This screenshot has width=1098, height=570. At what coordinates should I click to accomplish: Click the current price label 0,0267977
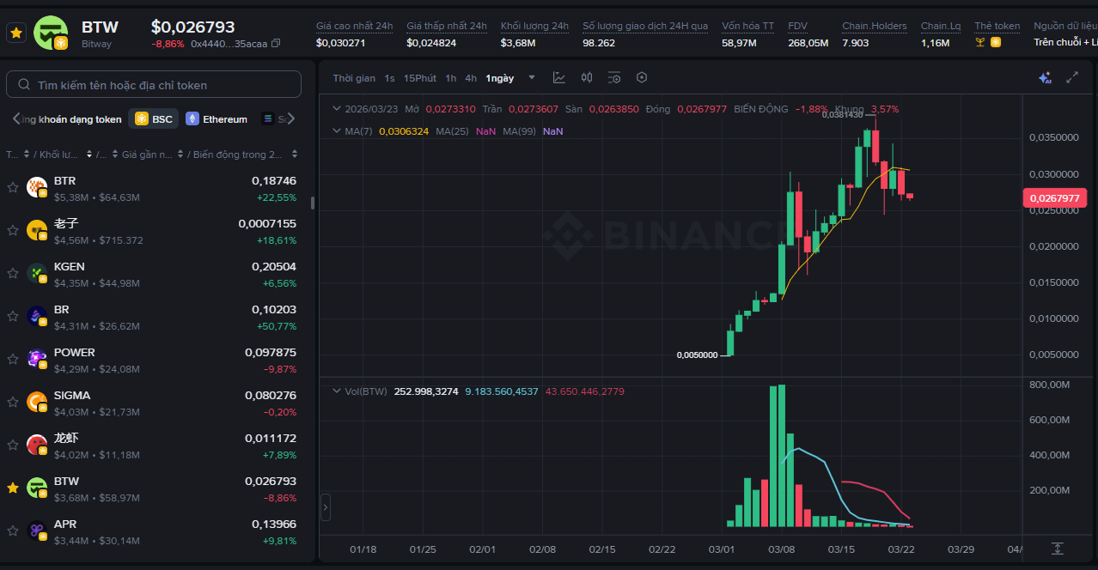click(1054, 198)
